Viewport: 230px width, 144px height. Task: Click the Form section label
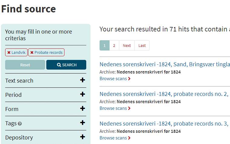pyautogui.click(x=12, y=109)
